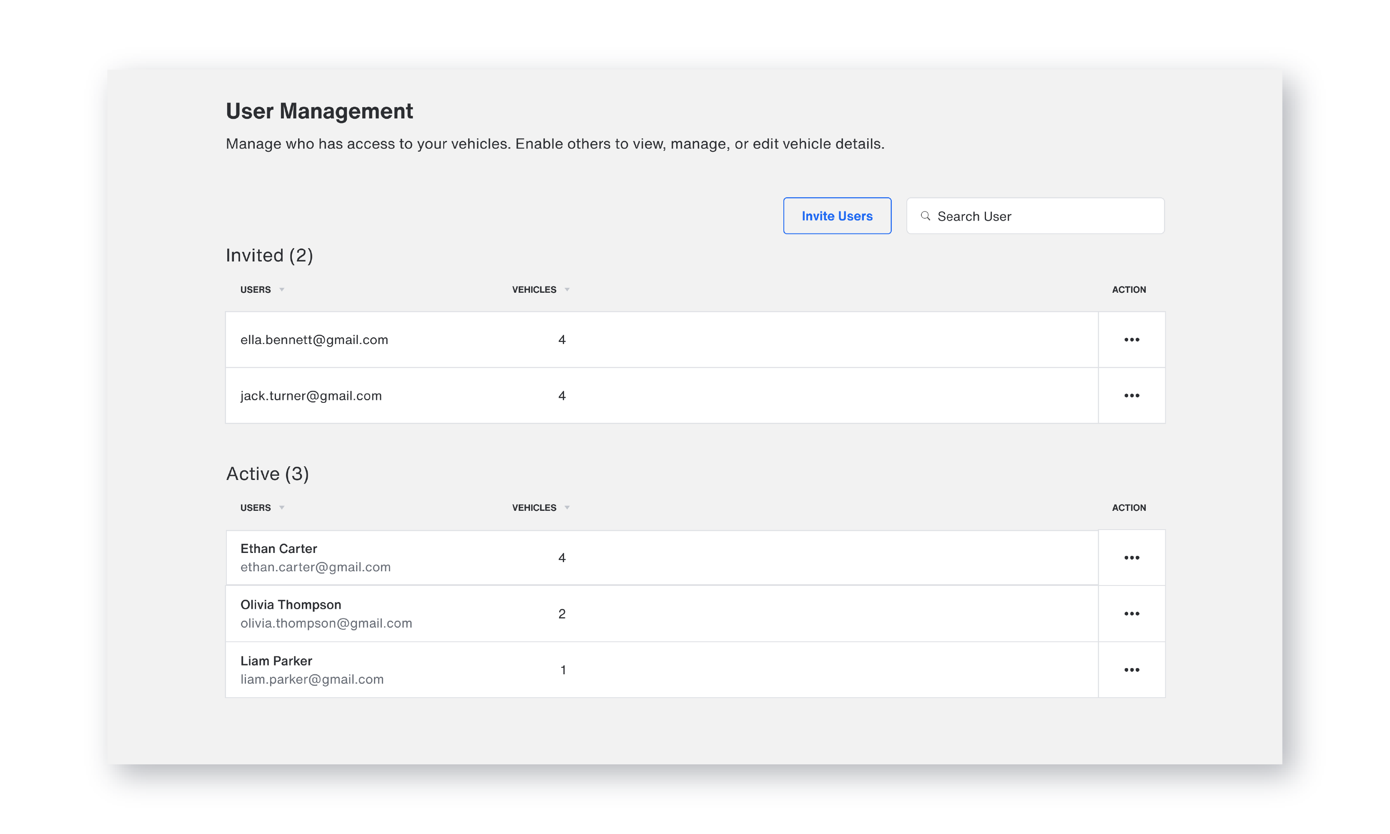Open the VEHICLES sort dropdown in Active table
The width and height of the screenshot is (1390, 834).
pos(567,507)
